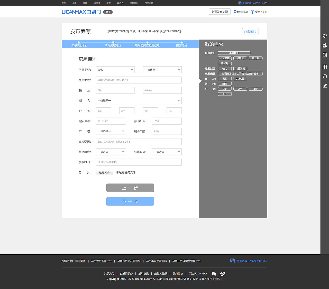Click the WeChat icon in the footer

[214, 274]
